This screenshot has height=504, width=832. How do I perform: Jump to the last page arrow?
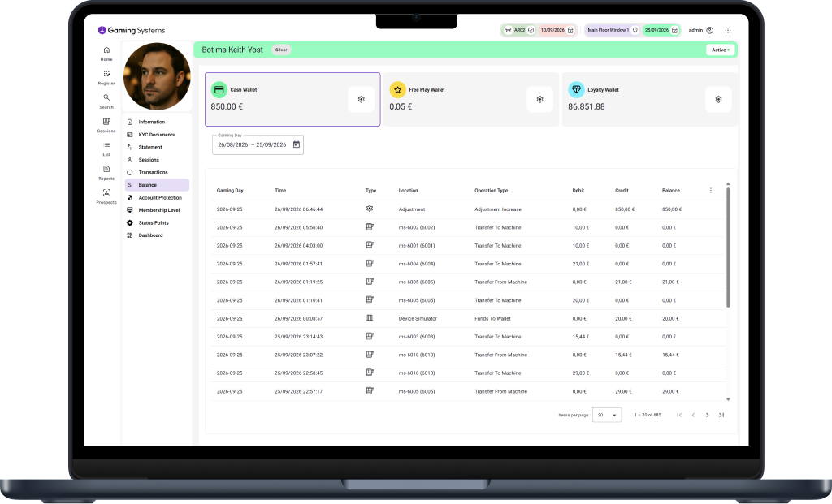pyautogui.click(x=721, y=415)
